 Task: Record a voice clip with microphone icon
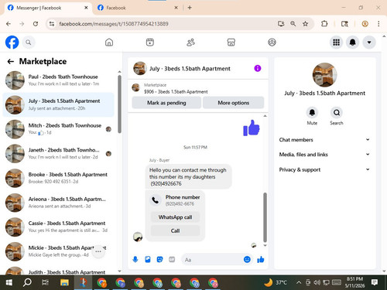click(x=135, y=259)
